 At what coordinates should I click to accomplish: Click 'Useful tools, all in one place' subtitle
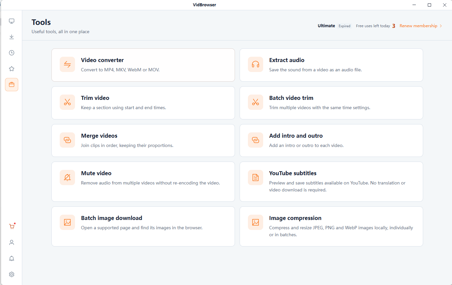(60, 32)
